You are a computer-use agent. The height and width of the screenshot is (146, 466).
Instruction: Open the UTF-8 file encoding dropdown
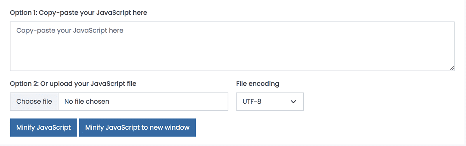(x=270, y=101)
